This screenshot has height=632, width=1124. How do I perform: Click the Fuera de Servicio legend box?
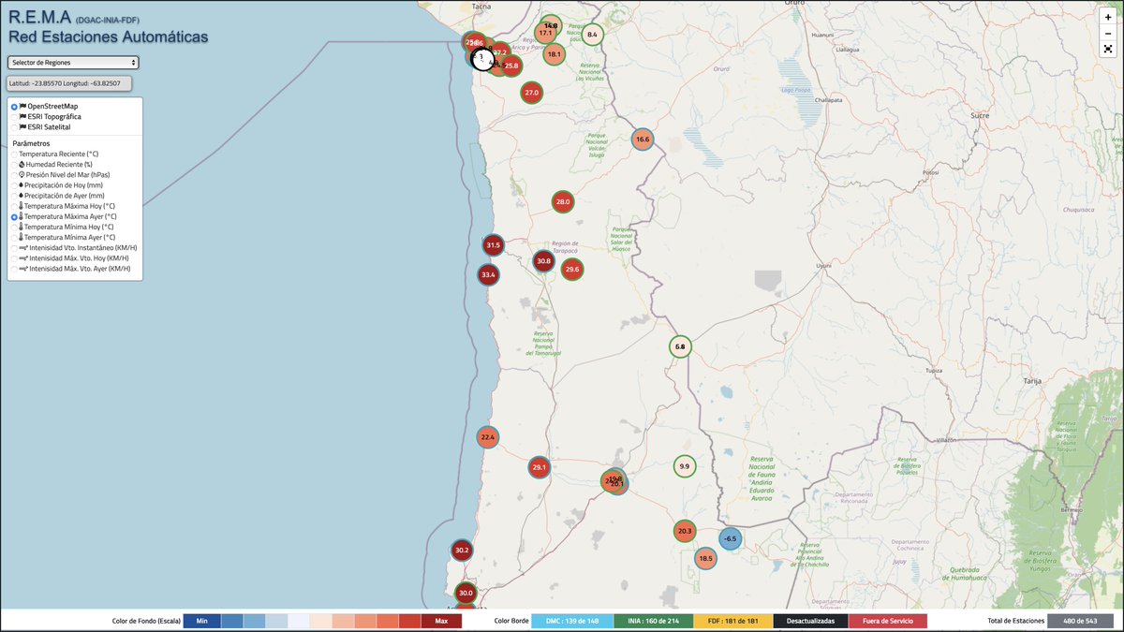(888, 621)
